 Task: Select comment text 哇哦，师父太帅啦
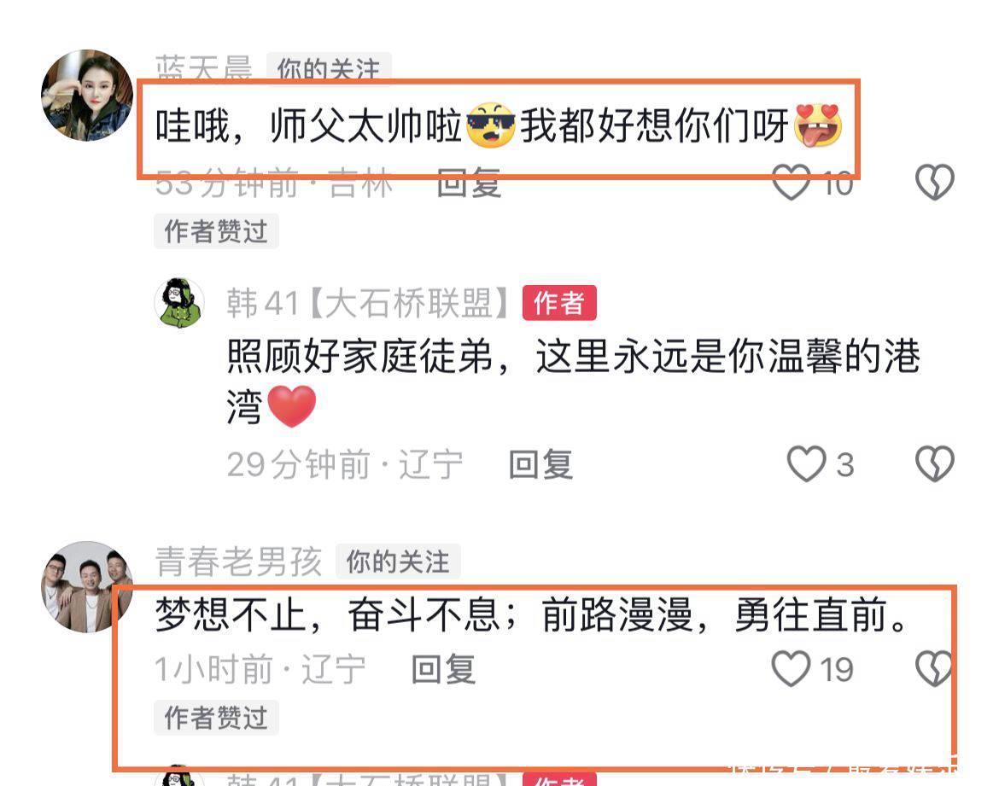[309, 125]
